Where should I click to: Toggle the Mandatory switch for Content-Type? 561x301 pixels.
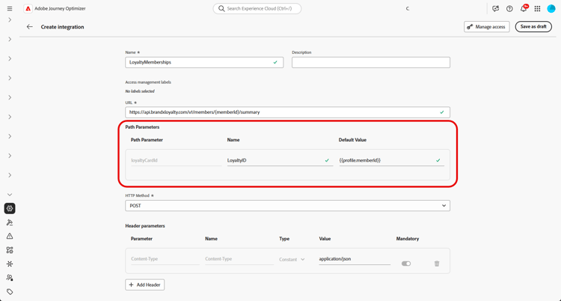click(x=406, y=264)
